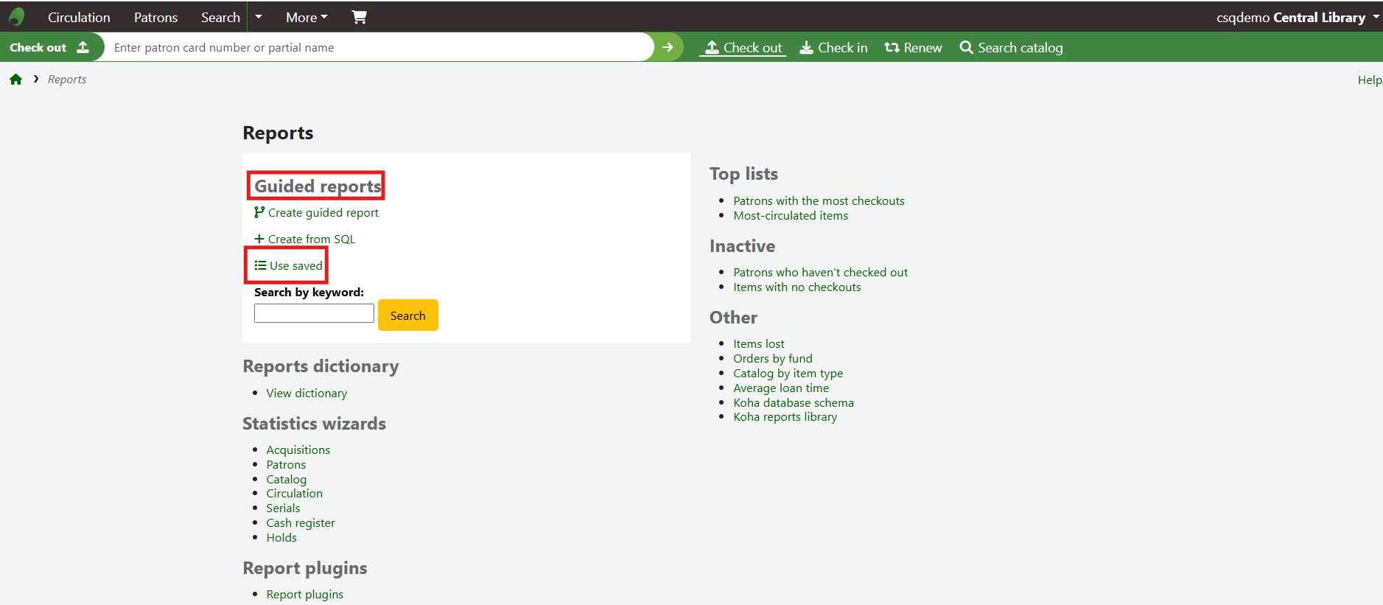Image resolution: width=1383 pixels, height=605 pixels.
Task: Submit patron search with arrow button
Action: [x=668, y=47]
